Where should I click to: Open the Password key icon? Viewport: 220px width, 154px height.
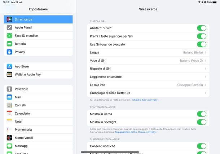coord(9,89)
